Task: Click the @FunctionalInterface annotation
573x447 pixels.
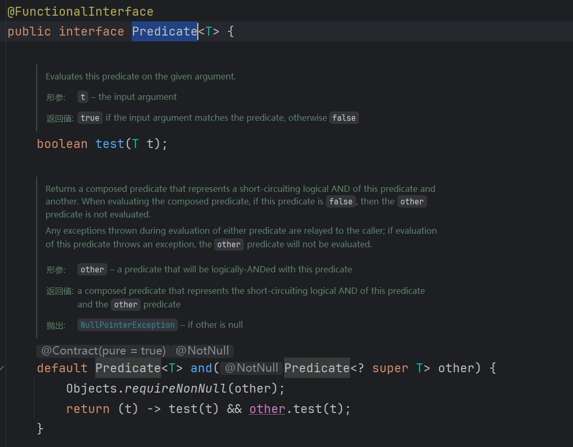Action: pos(81,12)
